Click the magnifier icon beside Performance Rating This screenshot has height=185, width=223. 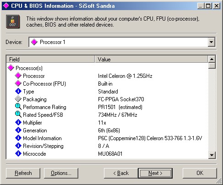point(18,107)
